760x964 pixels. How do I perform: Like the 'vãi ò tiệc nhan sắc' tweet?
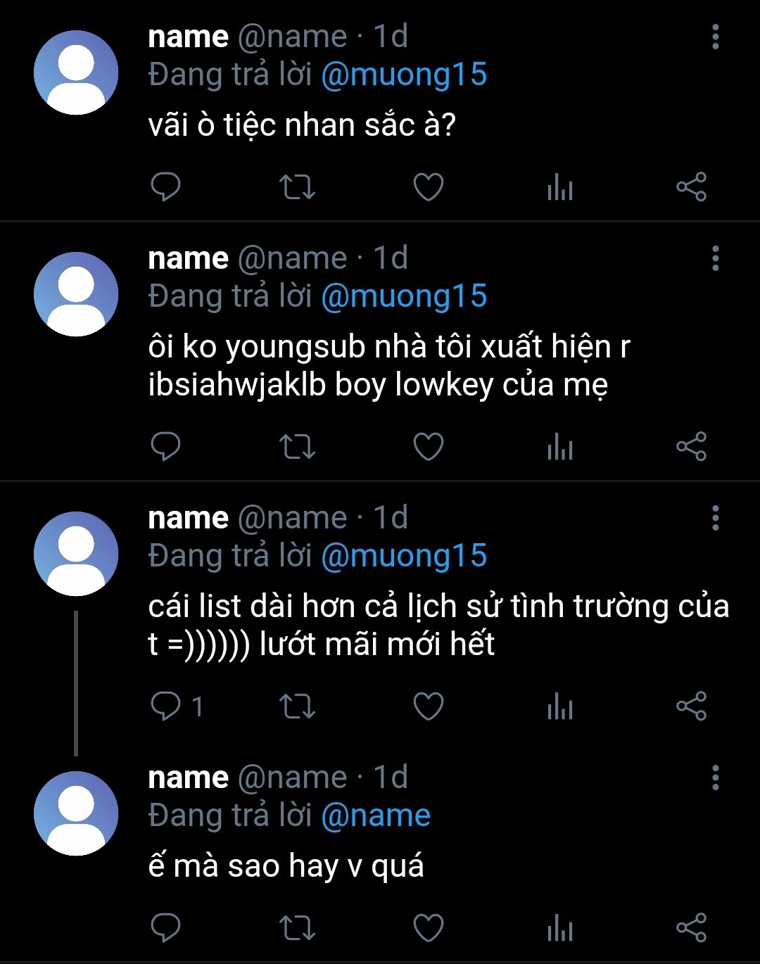pos(428,187)
